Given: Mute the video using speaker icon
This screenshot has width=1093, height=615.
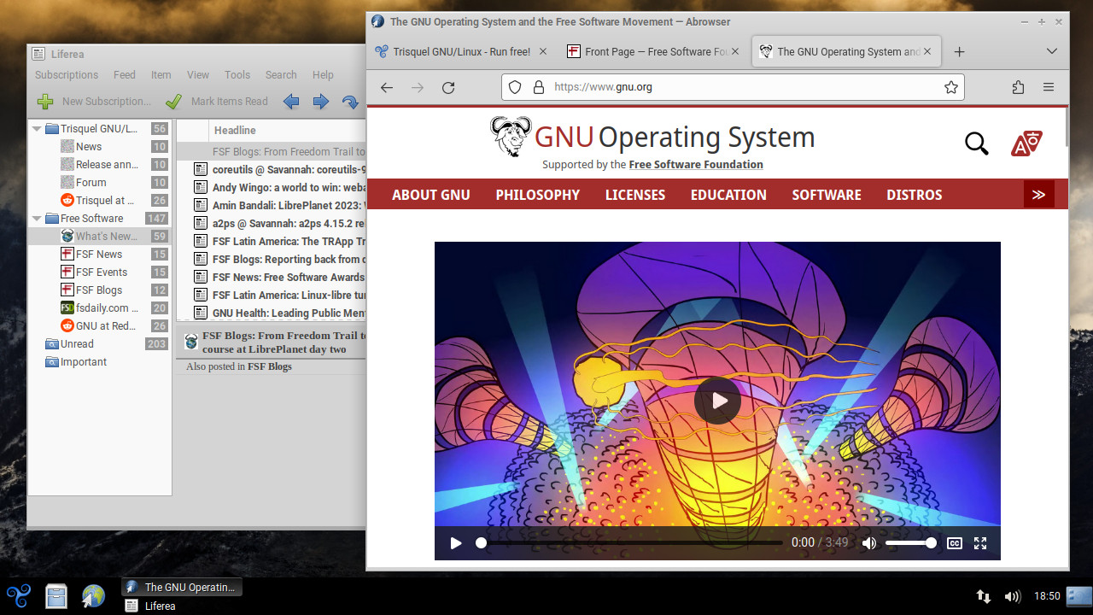Looking at the screenshot, I should pyautogui.click(x=869, y=543).
